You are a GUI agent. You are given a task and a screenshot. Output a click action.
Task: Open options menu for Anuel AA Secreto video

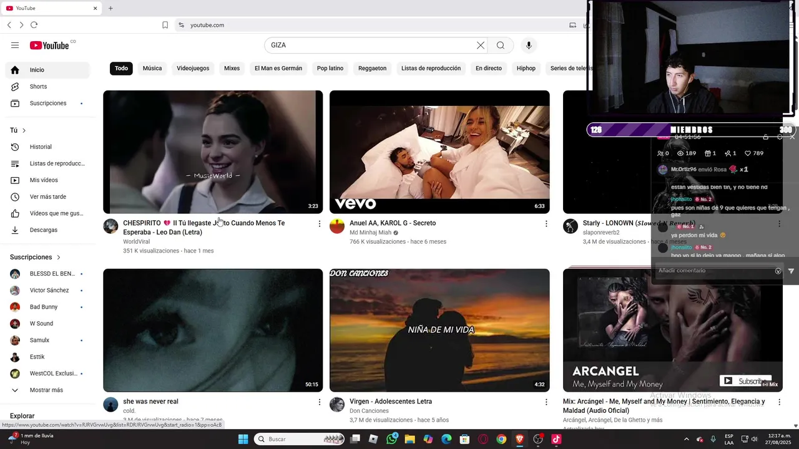tap(546, 223)
